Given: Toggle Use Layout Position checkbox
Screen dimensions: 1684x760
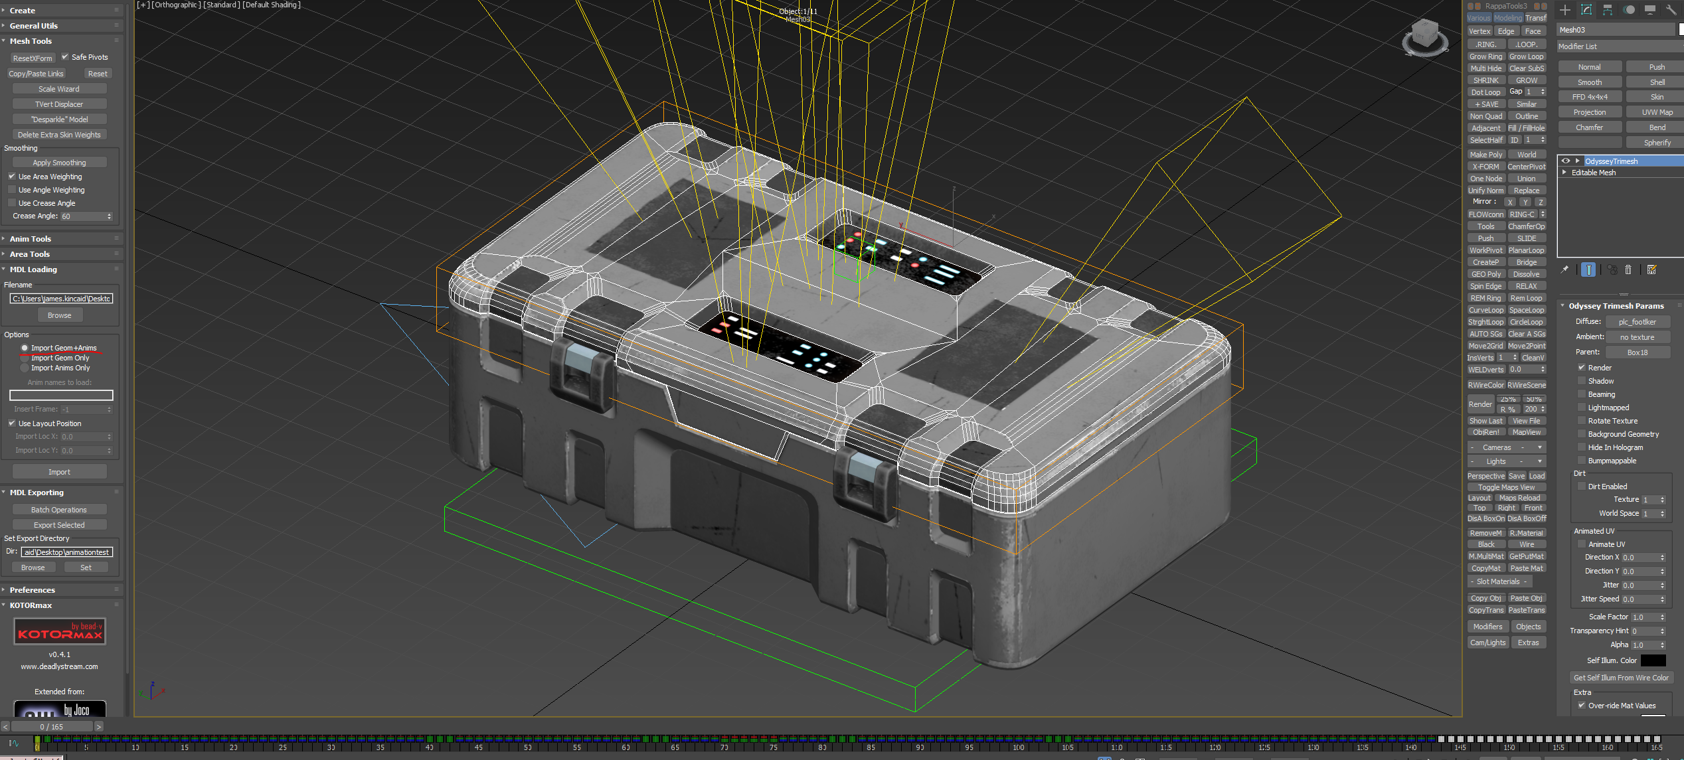Looking at the screenshot, I should (x=12, y=423).
